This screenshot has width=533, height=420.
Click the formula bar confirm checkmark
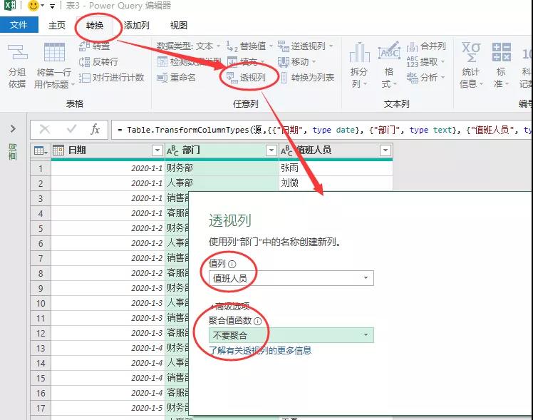(71, 129)
